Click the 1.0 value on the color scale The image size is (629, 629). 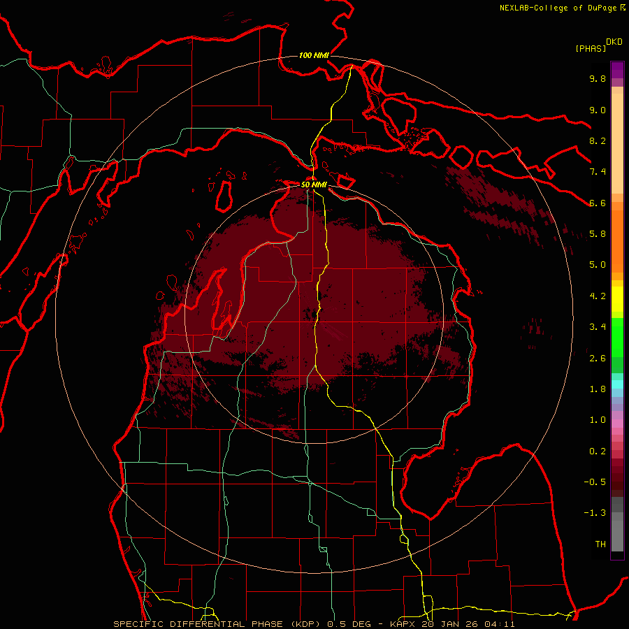(x=598, y=421)
